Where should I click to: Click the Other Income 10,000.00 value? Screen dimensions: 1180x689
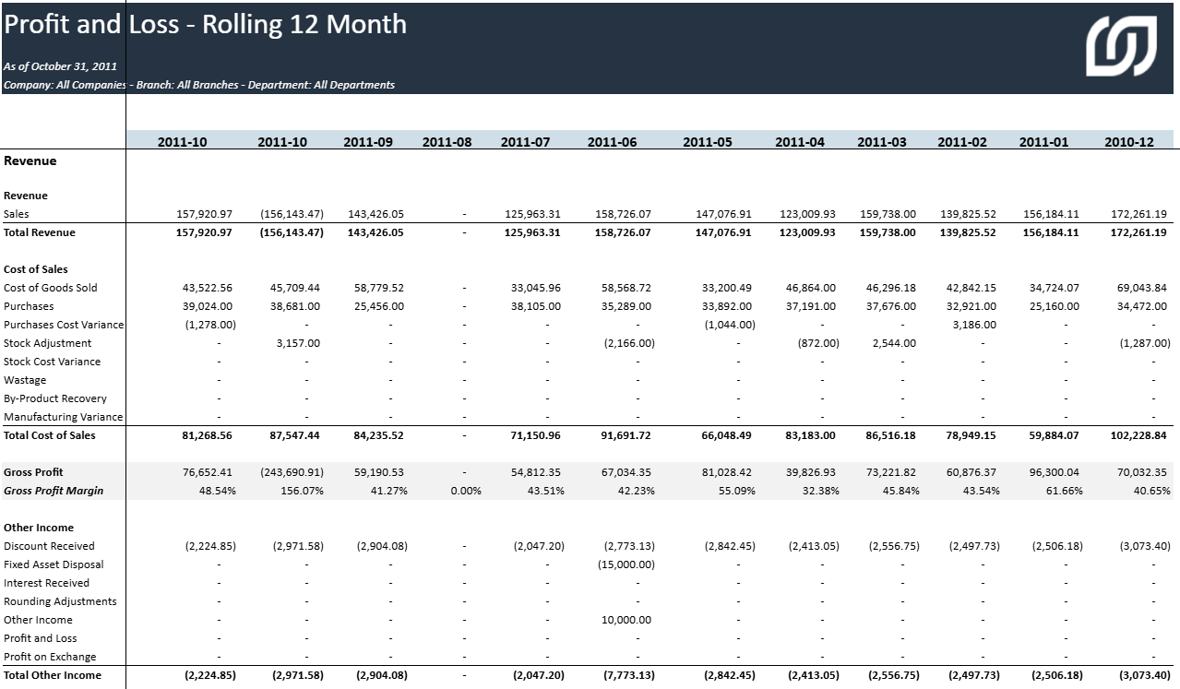[x=626, y=620]
